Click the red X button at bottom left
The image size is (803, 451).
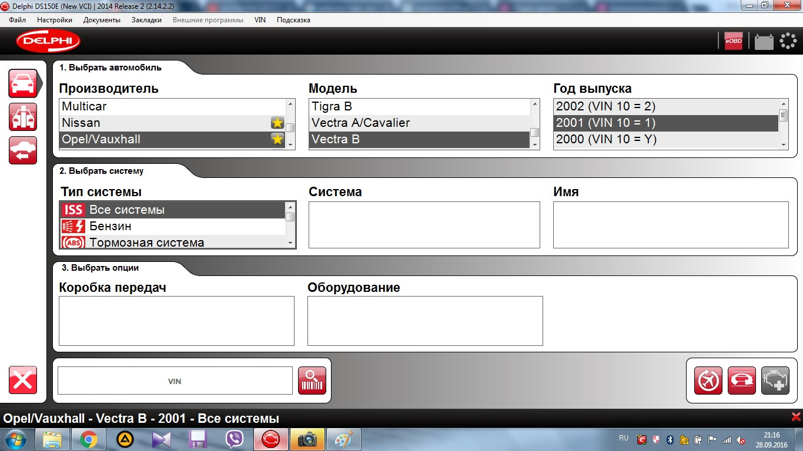tap(23, 380)
